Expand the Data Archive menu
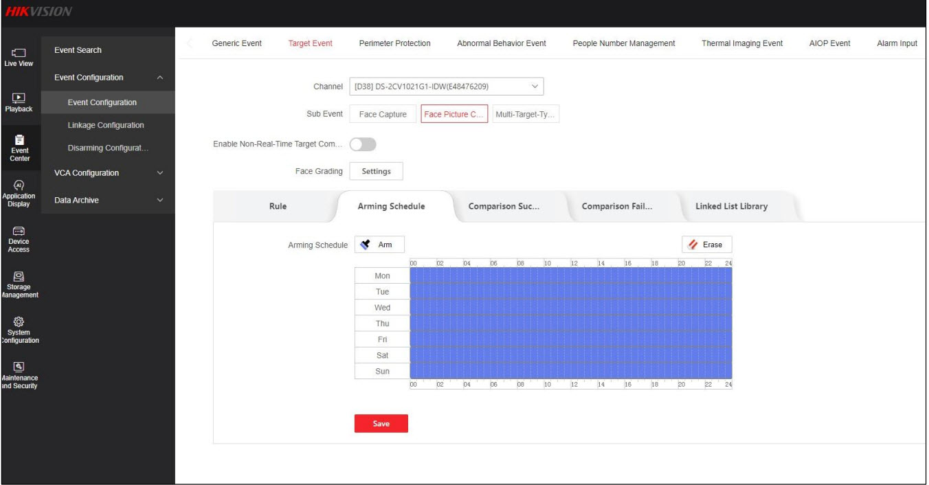929x485 pixels. [160, 201]
